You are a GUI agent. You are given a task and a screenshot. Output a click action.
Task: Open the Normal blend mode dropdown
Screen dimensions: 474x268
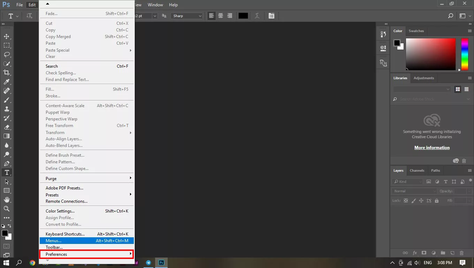click(x=414, y=191)
